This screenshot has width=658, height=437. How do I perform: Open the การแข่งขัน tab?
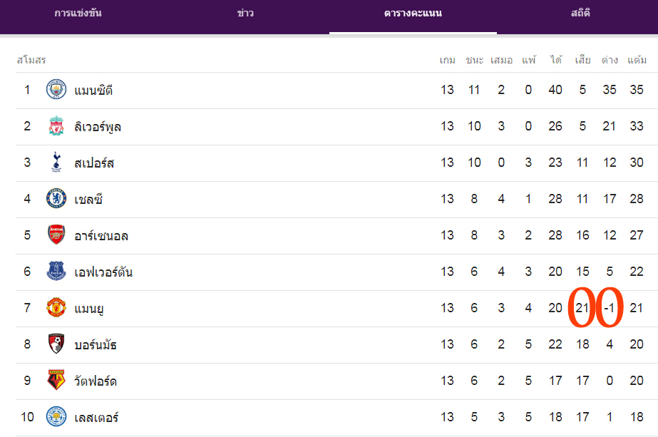pos(78,14)
